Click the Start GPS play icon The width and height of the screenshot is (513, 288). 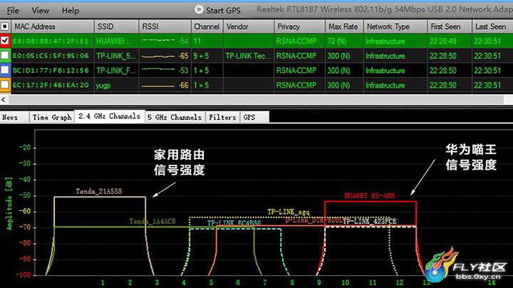click(x=199, y=10)
